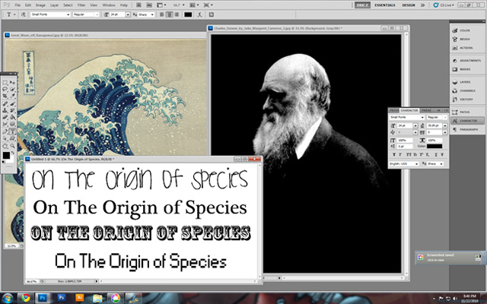Click the Create Warped Text icon

199,14
